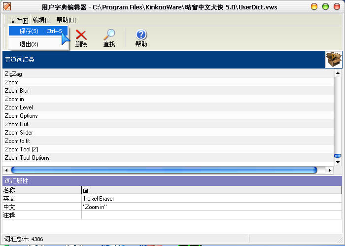Click the 普通词汇类 category header

click(x=164, y=60)
